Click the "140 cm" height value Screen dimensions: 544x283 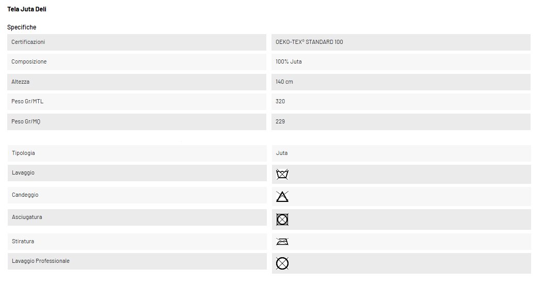285,82
